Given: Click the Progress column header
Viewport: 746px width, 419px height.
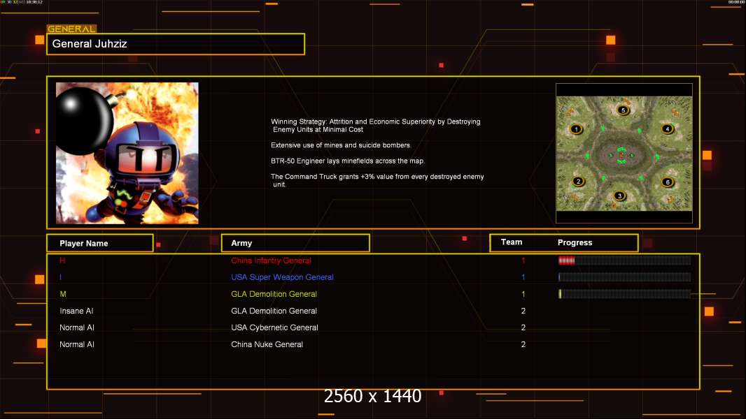Looking at the screenshot, I should click(x=575, y=242).
